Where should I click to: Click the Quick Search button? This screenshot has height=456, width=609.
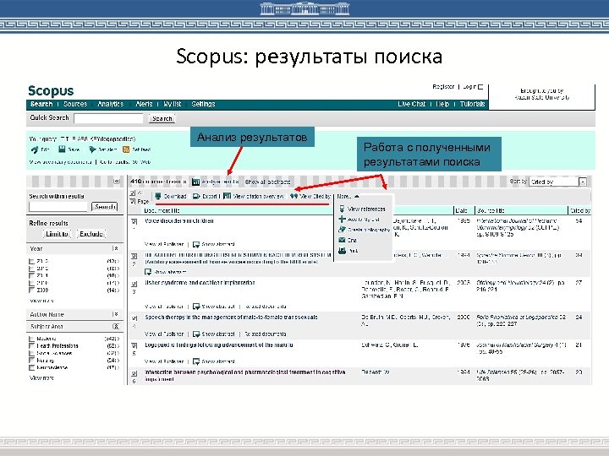(162, 119)
